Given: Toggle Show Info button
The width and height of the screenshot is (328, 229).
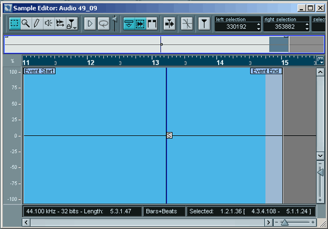Looking at the screenshot, I should pos(129,24).
